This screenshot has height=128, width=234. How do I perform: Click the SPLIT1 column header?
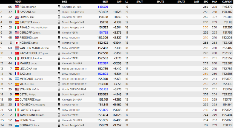(140, 2)
